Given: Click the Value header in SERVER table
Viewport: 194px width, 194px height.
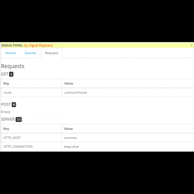Looking at the screenshot, I should [68, 129].
